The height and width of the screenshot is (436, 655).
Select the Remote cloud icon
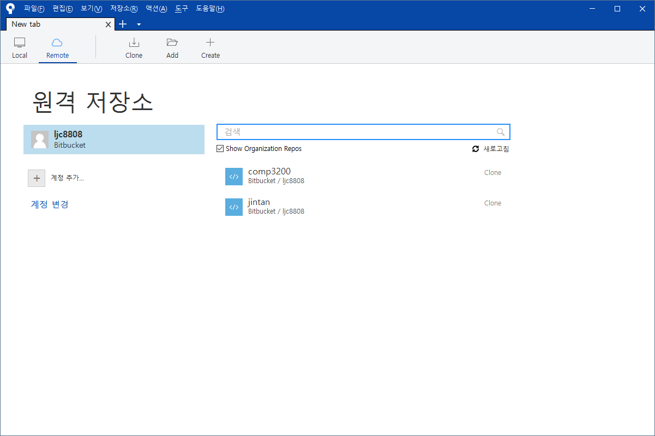tap(57, 43)
